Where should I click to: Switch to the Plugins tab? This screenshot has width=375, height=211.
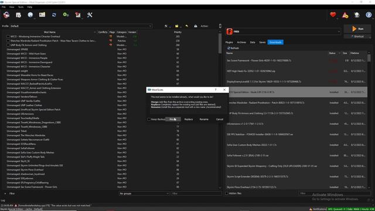[x=229, y=42]
